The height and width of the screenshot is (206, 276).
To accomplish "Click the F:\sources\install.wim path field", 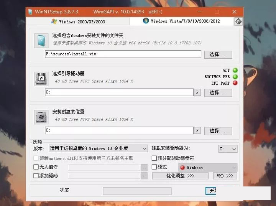I will [123, 54].
